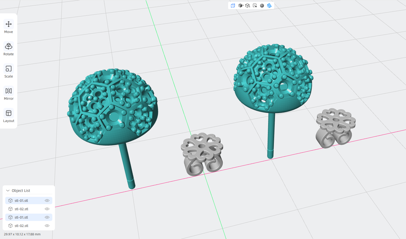Image resolution: width=406 pixels, height=239 pixels.
Task: Select the Move tool
Action: [x=9, y=27]
